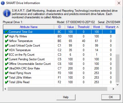
Task: Click the vertical scrollbar down arrow
Action: tap(117, 85)
